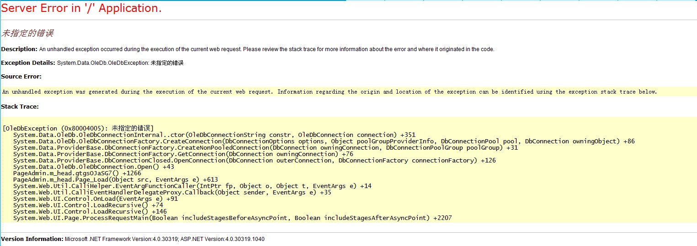Click the 'Page.ProcessRequestMain' stack trace line
This screenshot has width=697, height=246.
click(x=232, y=218)
